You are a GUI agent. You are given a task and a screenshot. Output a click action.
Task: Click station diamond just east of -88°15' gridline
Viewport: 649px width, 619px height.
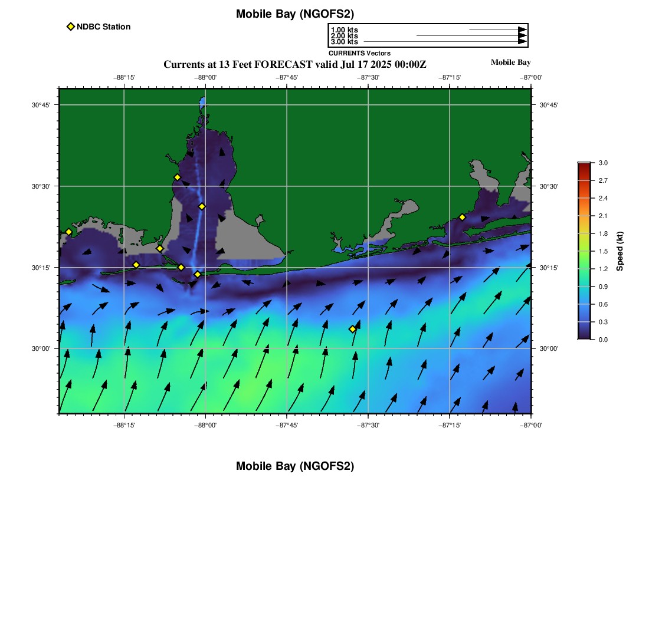136,265
